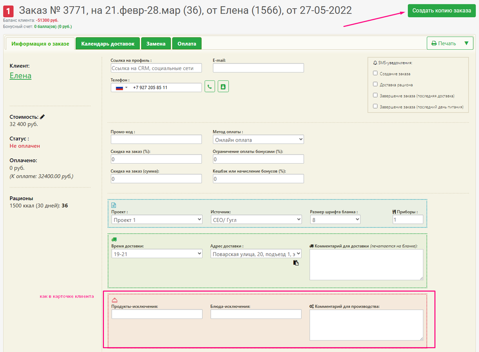479x352 pixels.
Task: Tick the Доставка рациона checkbox
Action: click(375, 84)
